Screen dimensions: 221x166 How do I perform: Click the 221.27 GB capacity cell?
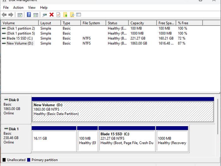[x=138, y=38]
